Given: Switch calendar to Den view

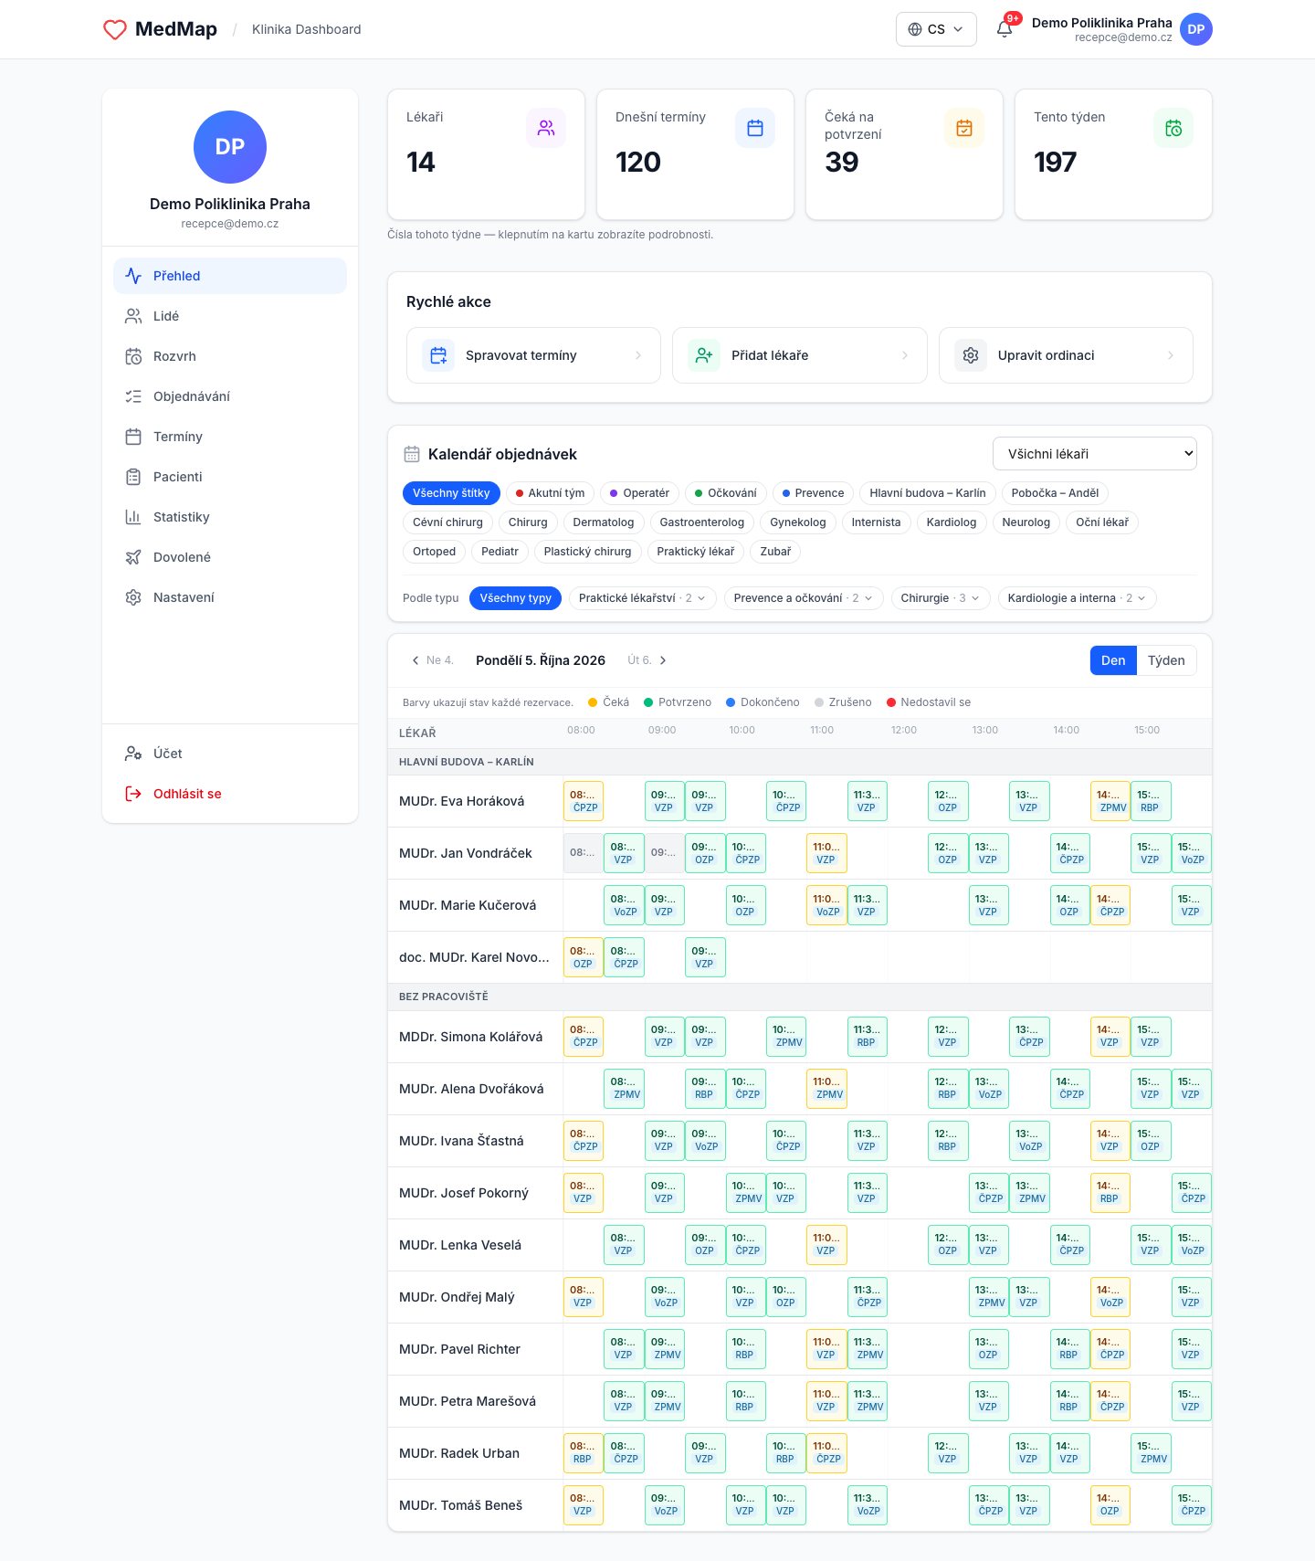Looking at the screenshot, I should pos(1113,660).
